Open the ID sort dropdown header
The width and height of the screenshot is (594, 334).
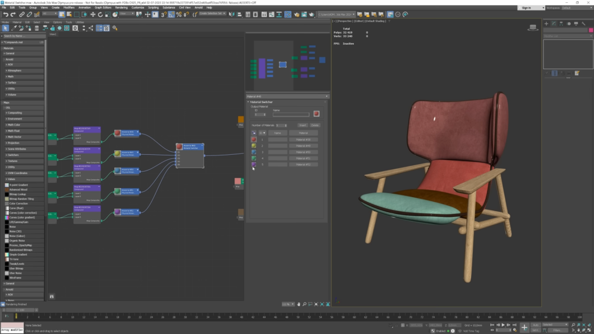pyautogui.click(x=262, y=133)
